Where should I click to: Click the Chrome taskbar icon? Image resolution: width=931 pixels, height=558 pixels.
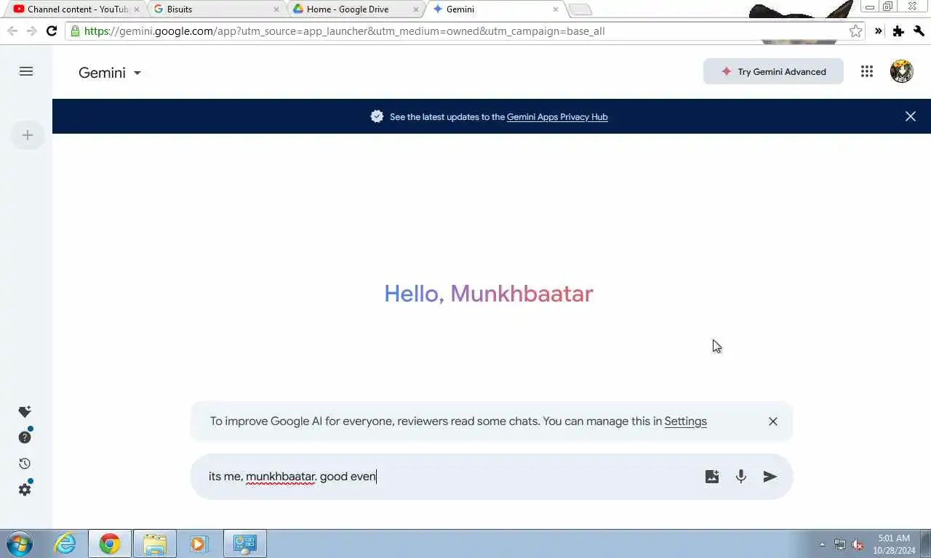pos(110,543)
